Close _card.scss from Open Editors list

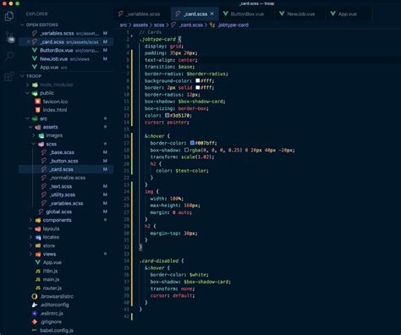pyautogui.click(x=28, y=41)
